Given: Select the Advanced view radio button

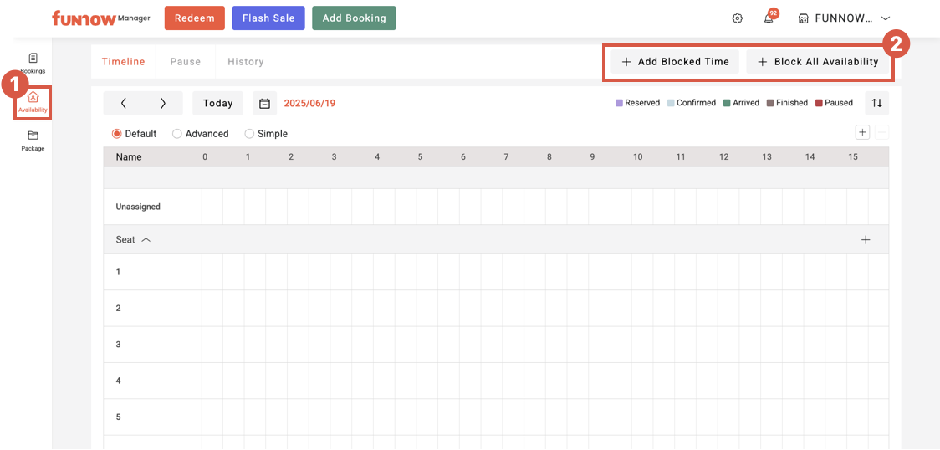Looking at the screenshot, I should pyautogui.click(x=177, y=134).
